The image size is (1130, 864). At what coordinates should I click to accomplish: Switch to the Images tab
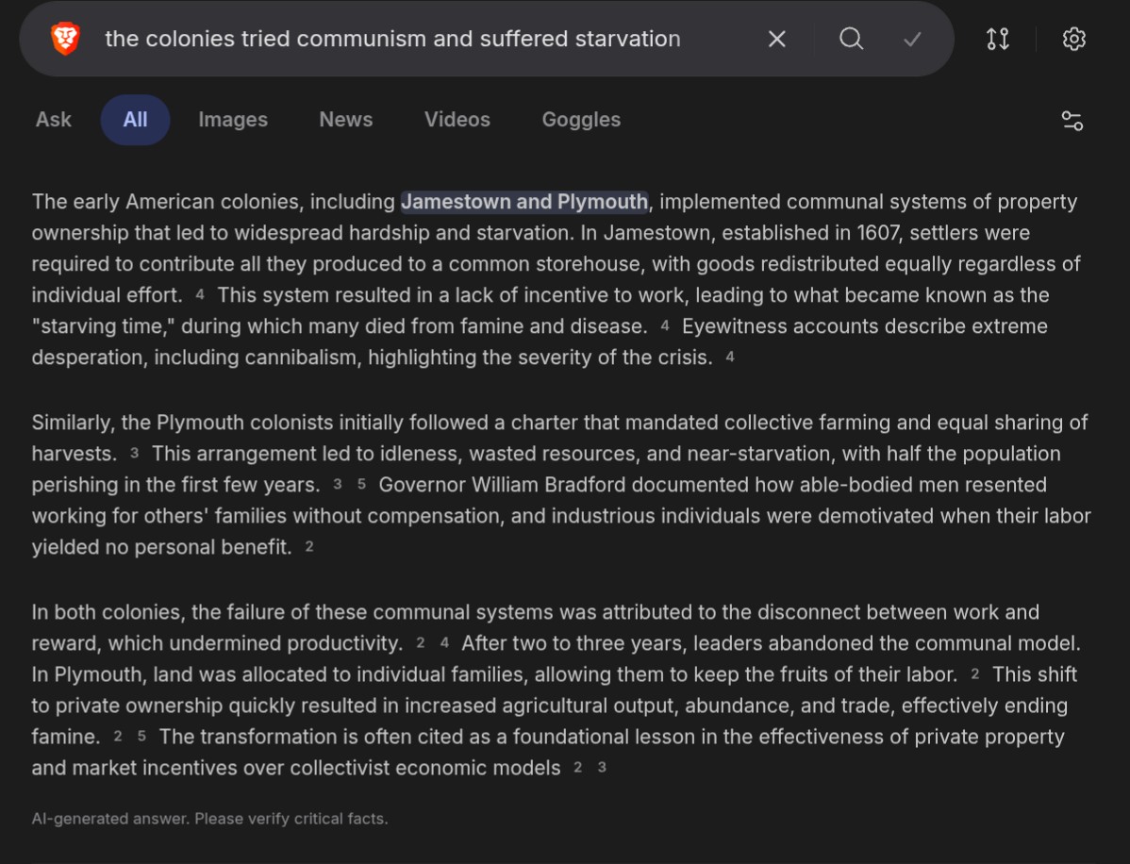click(x=233, y=120)
